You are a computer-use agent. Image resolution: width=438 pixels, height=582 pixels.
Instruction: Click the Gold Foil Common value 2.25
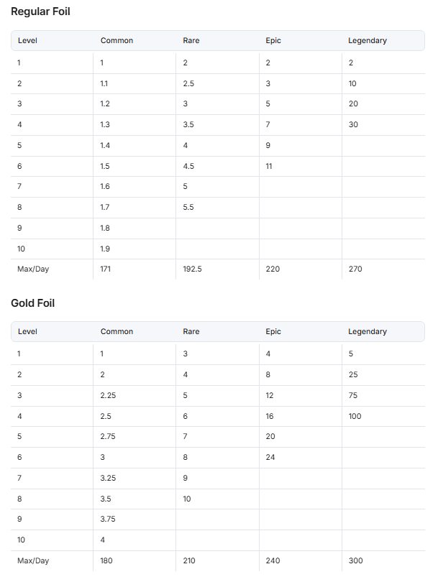[x=108, y=395]
